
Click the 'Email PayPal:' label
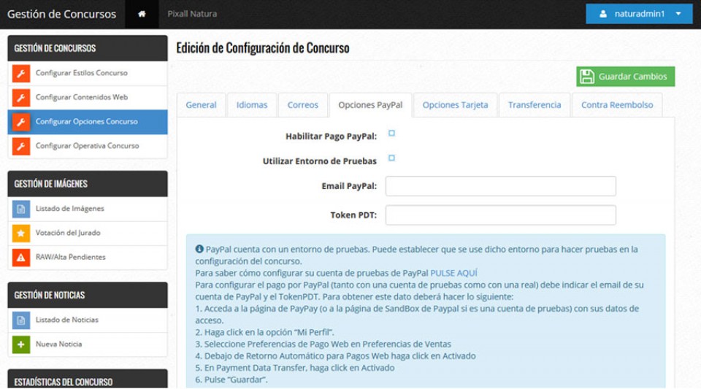point(349,186)
